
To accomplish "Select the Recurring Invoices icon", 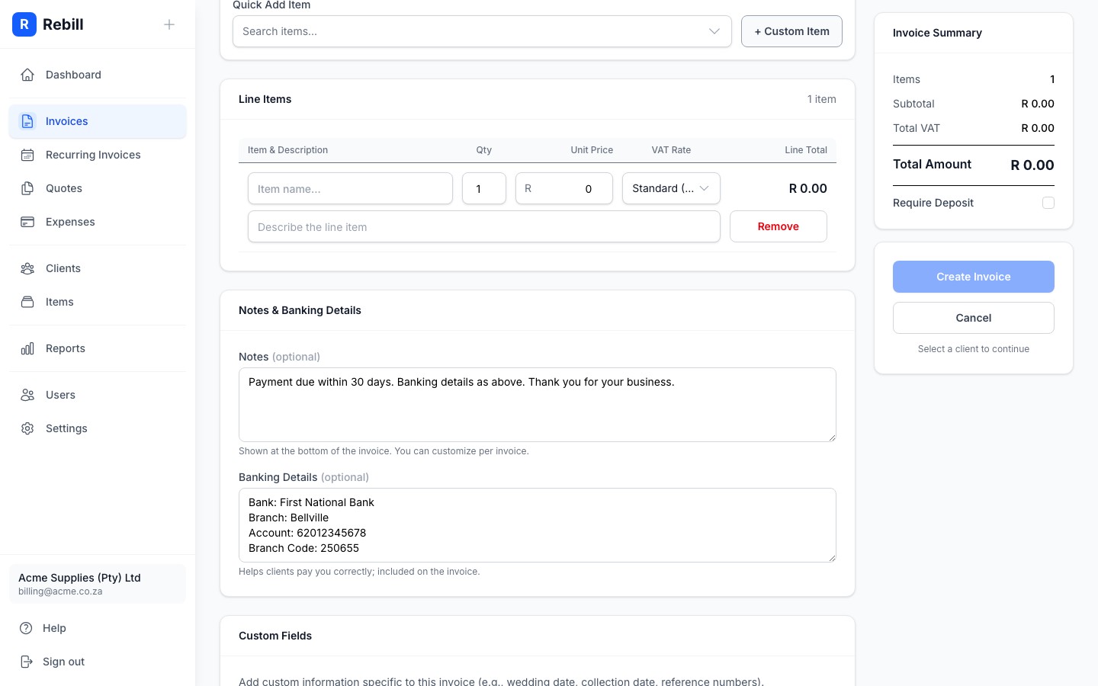I will click(27, 155).
